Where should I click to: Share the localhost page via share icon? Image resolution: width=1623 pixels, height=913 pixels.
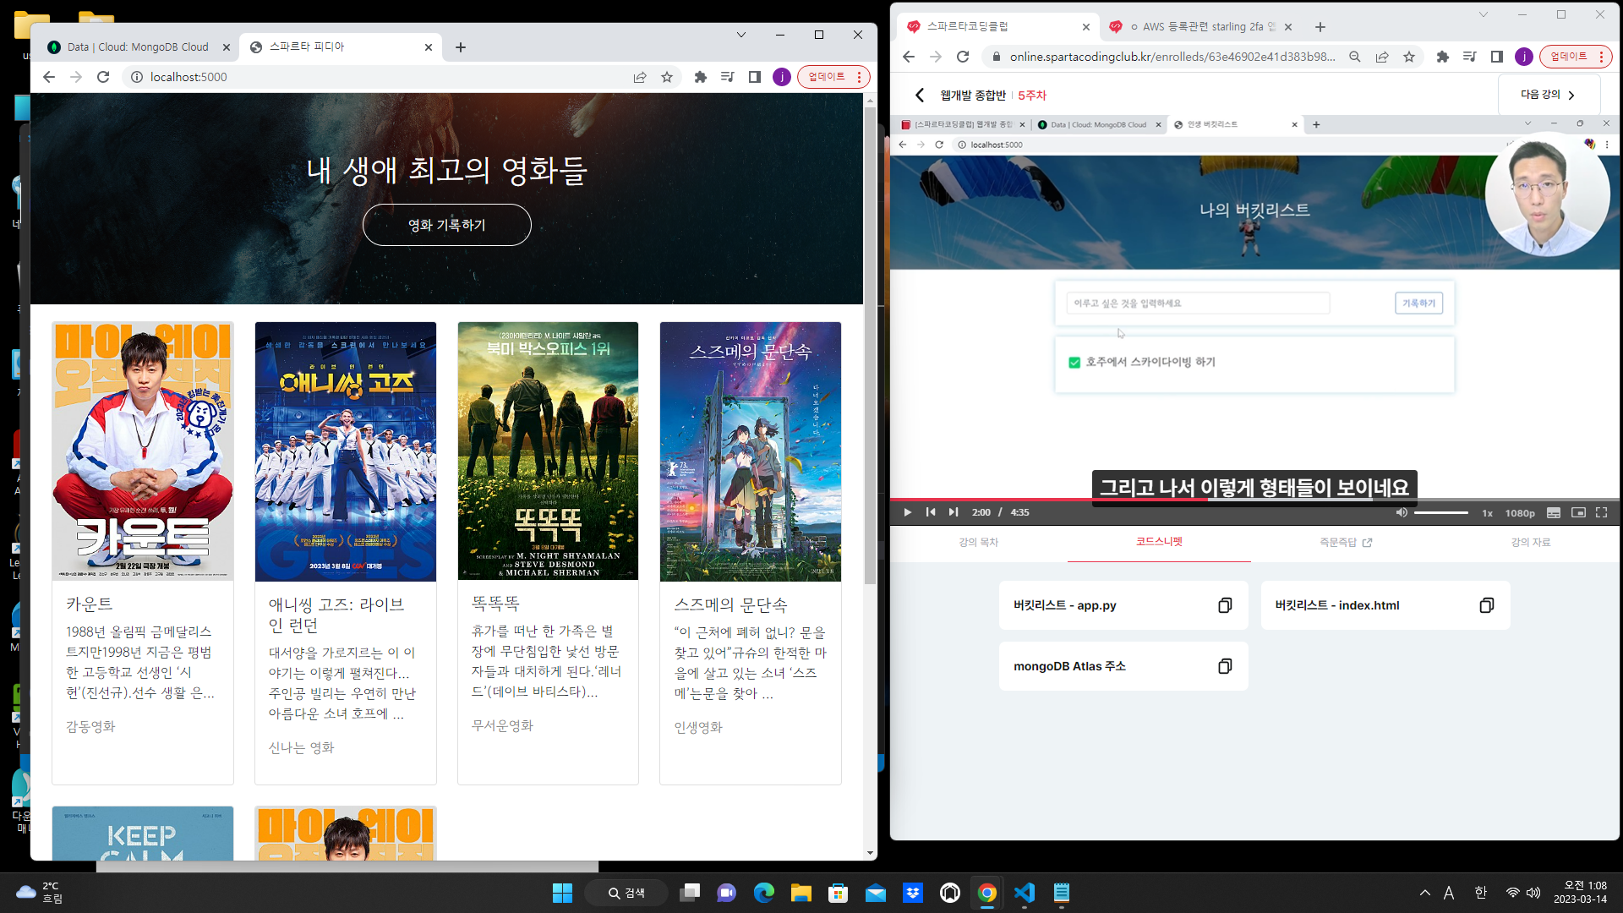640,77
